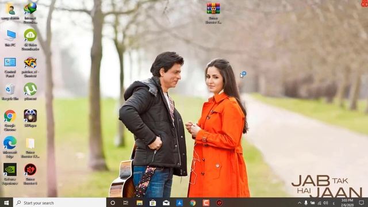368x207 pixels.
Task: Open Control Panel desktop icon
Action: [x=10, y=63]
